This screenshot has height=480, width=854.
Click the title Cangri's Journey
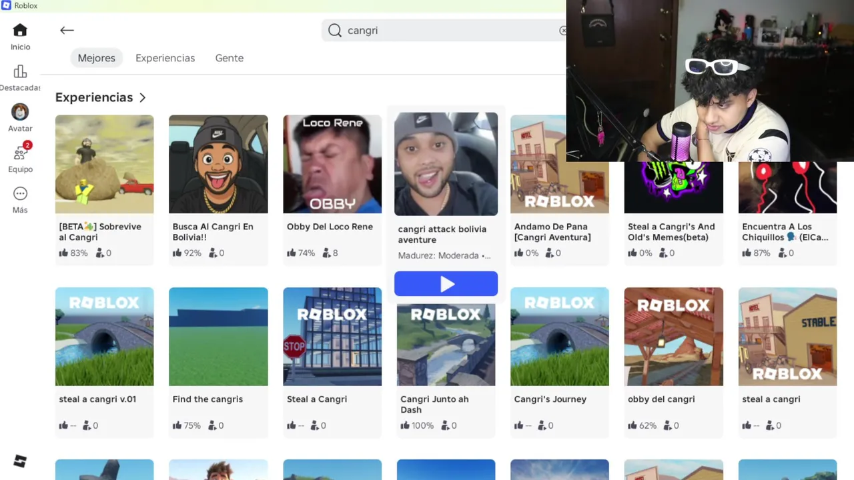pos(550,399)
